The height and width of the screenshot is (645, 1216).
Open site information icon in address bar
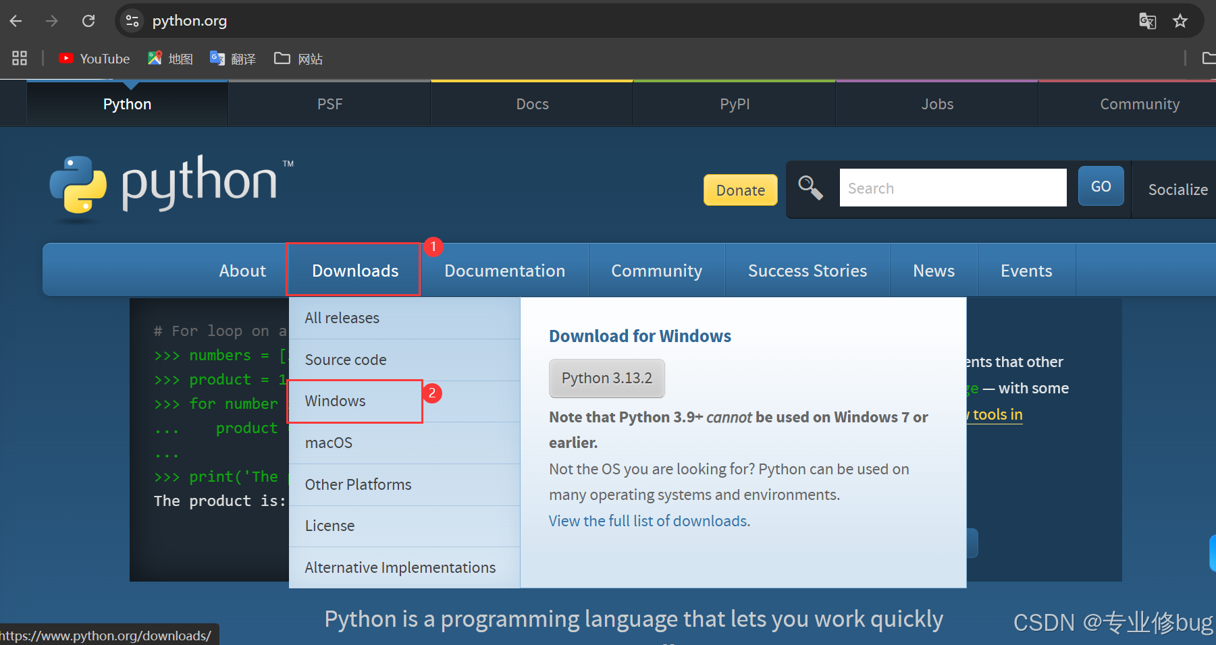tap(132, 21)
